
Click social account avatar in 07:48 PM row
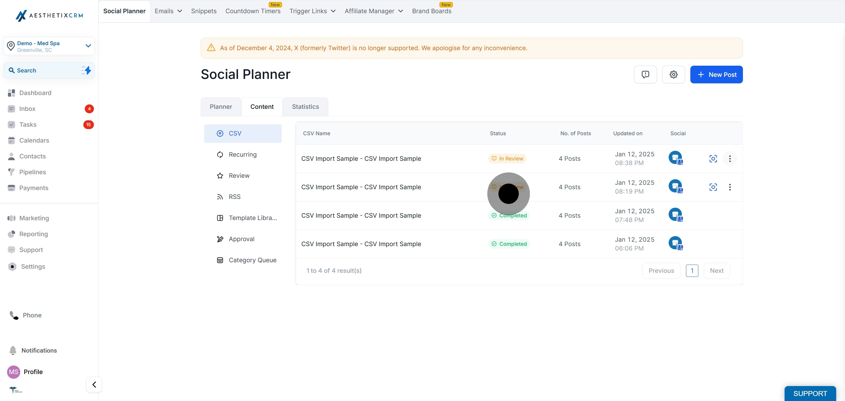(x=675, y=215)
